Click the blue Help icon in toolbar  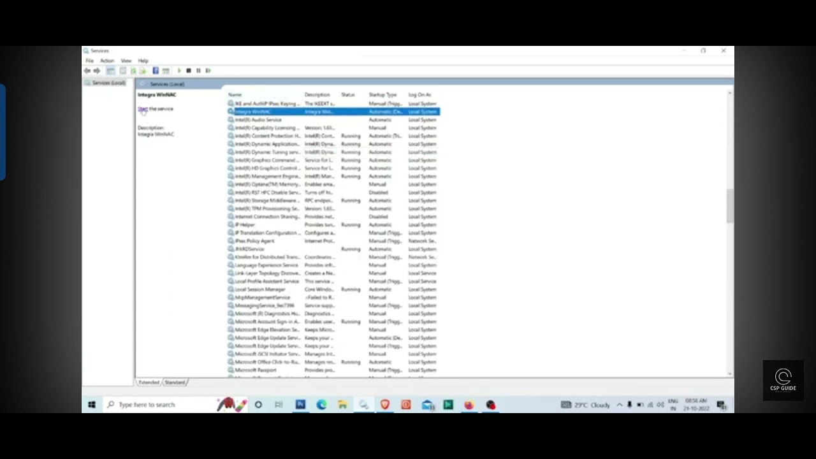156,71
